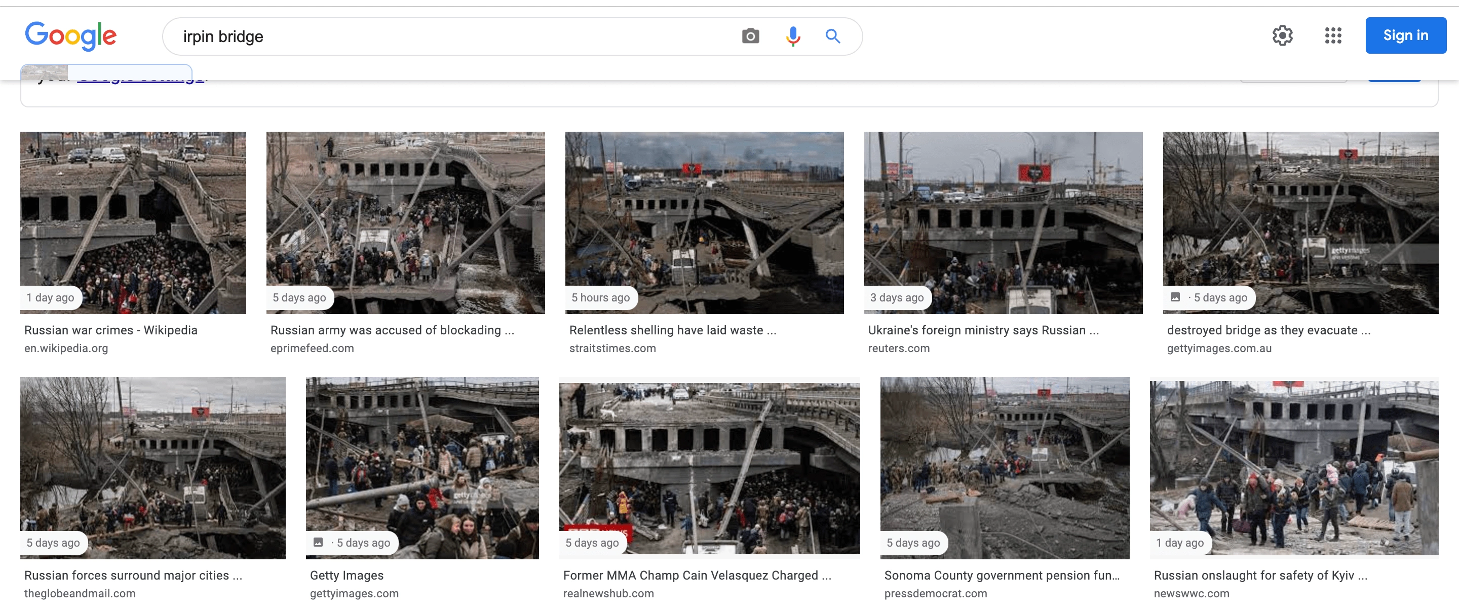1459x612 pixels.
Task: Open the gettyimages.com evacuees image
Action: pyautogui.click(x=423, y=468)
